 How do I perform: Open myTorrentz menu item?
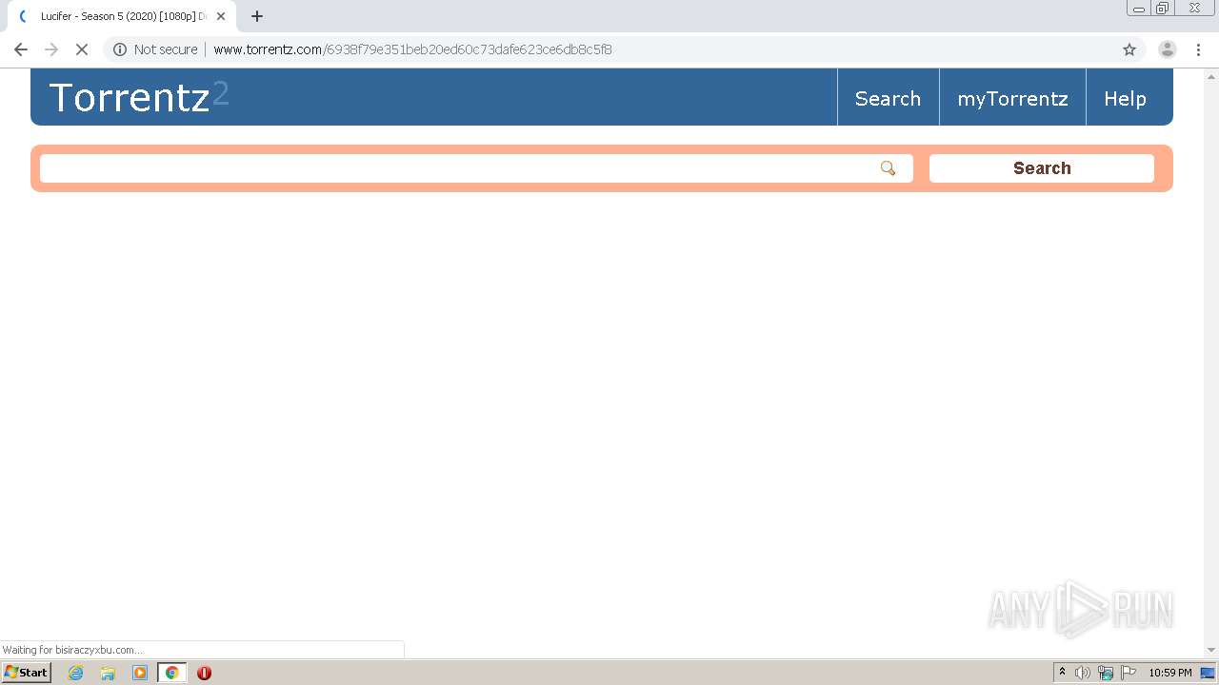[1012, 98]
